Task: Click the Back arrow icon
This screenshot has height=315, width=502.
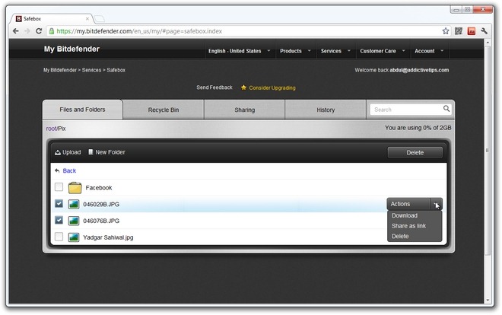Action: point(57,170)
